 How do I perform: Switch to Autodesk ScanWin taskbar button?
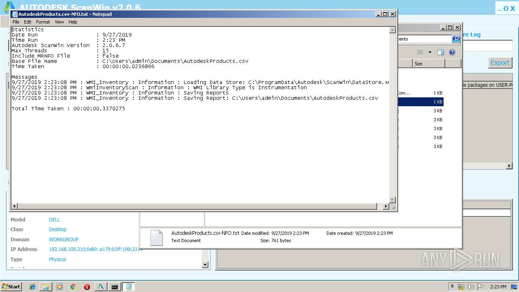tap(101, 287)
